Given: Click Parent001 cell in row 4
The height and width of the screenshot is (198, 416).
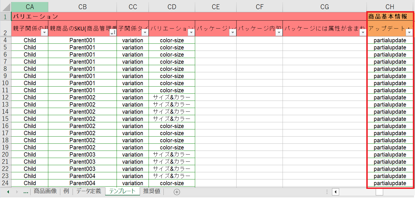Looking at the screenshot, I should click(82, 40).
